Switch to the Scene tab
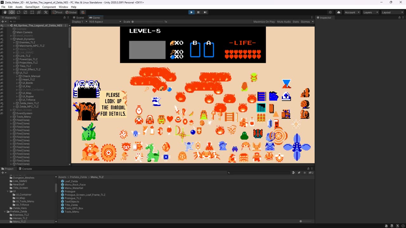Viewport: 406px width, 228px height. (x=78, y=18)
